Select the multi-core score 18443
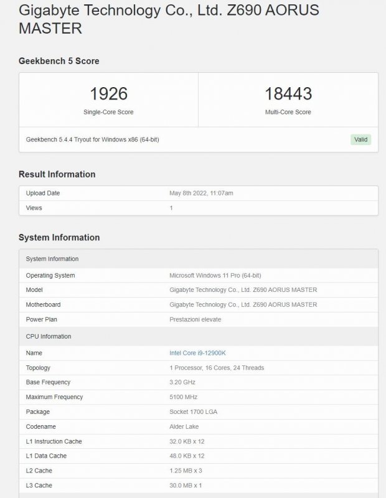 coord(288,94)
